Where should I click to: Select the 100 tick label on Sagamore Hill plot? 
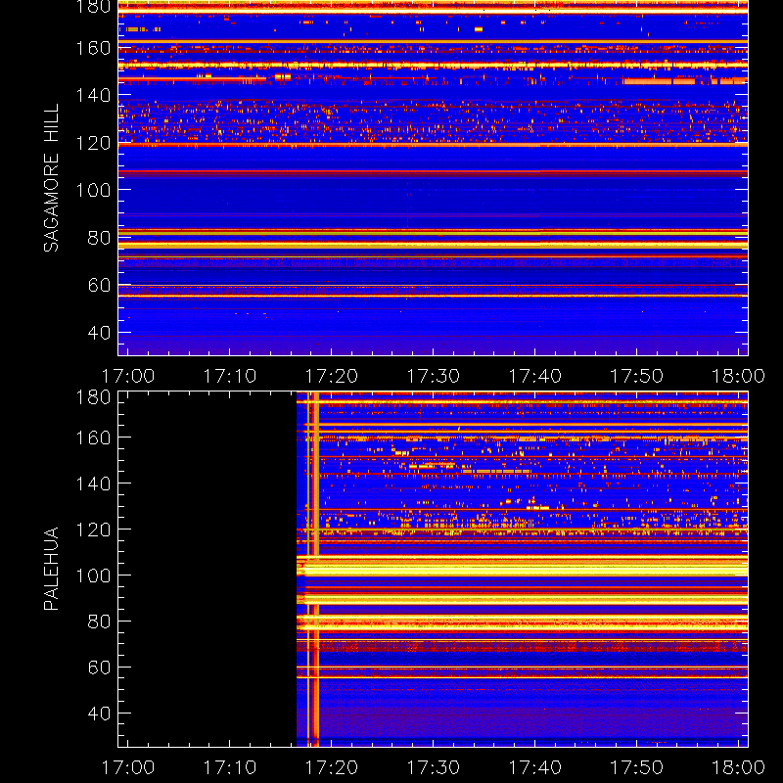tap(93, 190)
